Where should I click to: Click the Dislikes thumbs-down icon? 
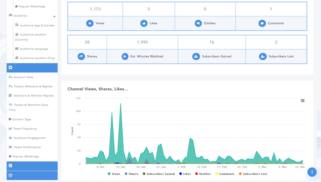[198, 23]
